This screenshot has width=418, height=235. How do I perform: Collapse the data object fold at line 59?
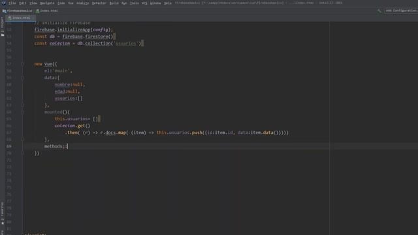[x=22, y=78]
